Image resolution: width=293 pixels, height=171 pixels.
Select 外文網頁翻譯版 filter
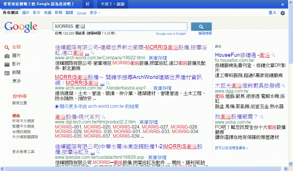click(x=25, y=137)
